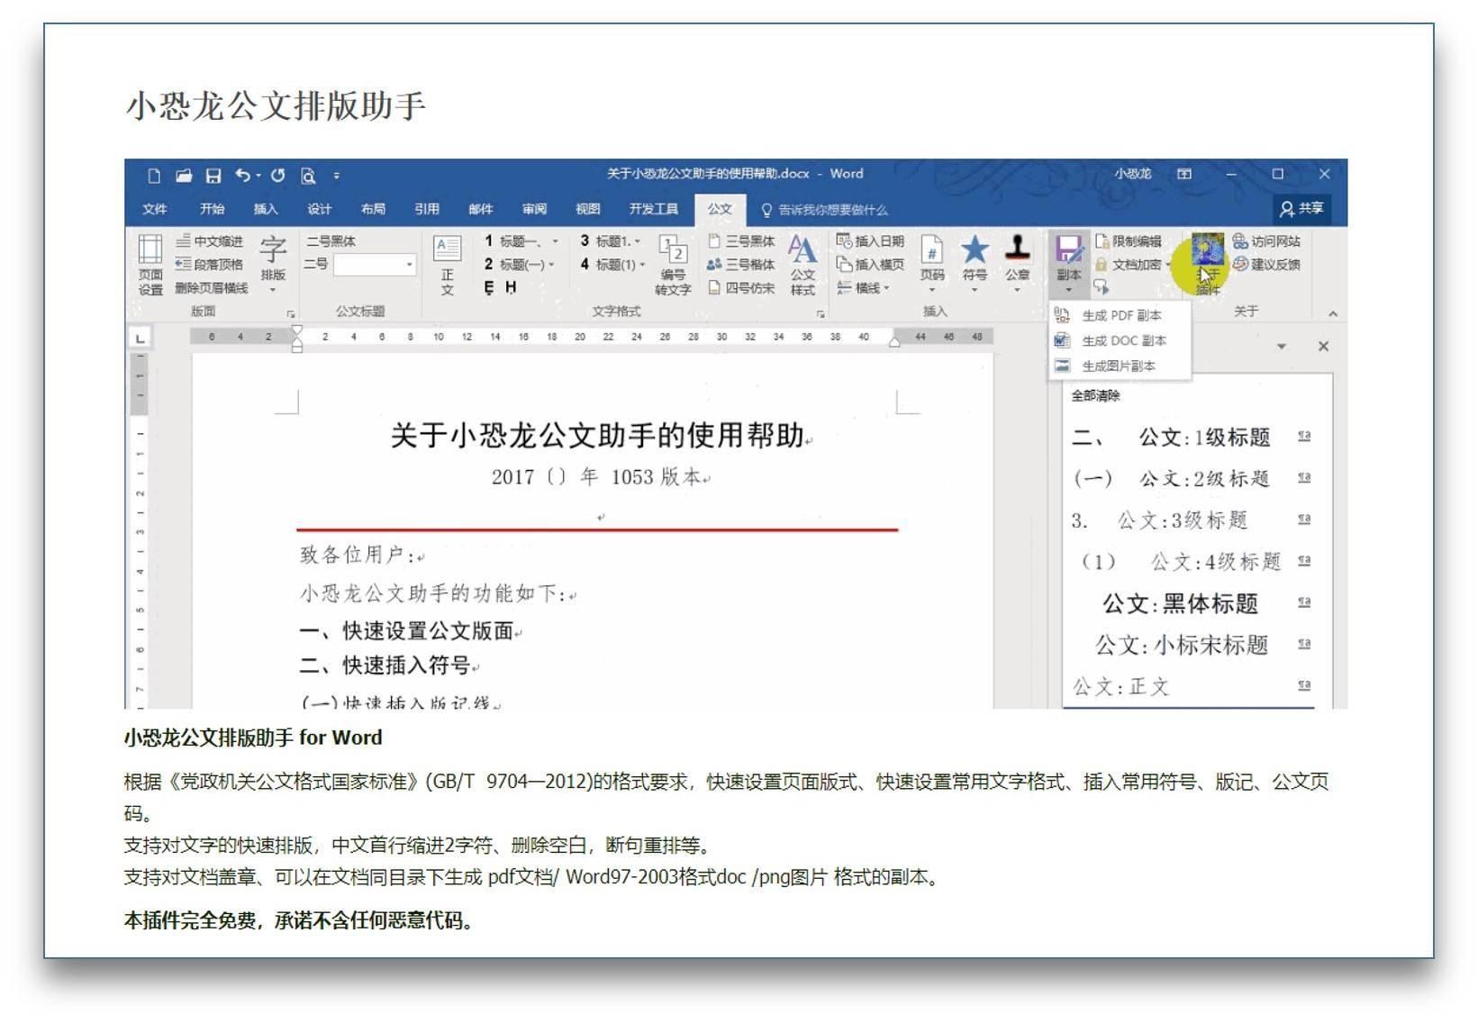Image resolution: width=1478 pixels, height=1023 pixels.
Task: Click the new blank document icon
Action: pyautogui.click(x=154, y=176)
